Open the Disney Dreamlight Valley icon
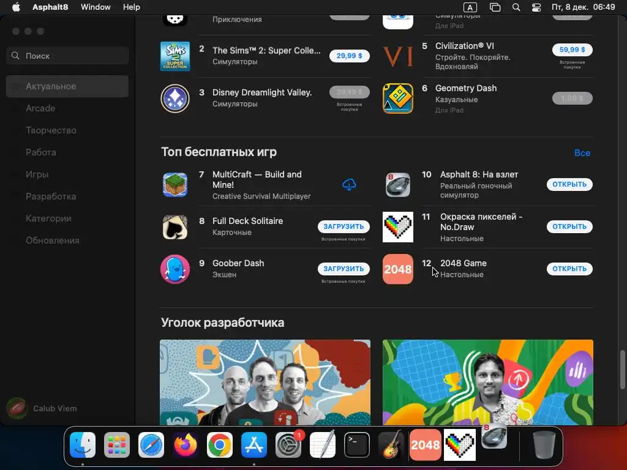 coord(175,99)
